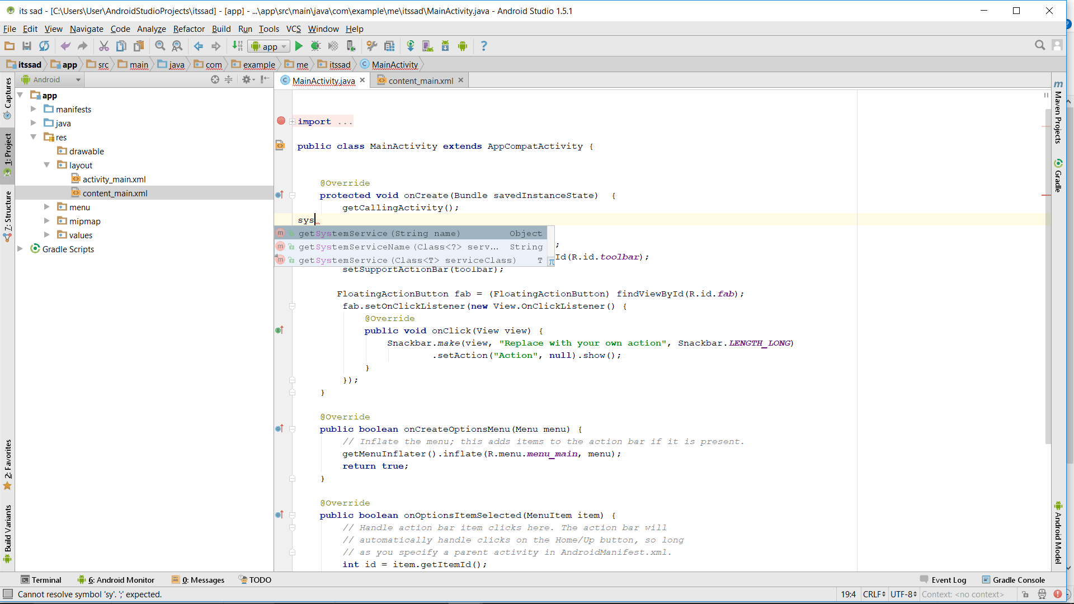Click the toolbar Help question mark
Image resolution: width=1074 pixels, height=604 pixels.
coord(484,46)
